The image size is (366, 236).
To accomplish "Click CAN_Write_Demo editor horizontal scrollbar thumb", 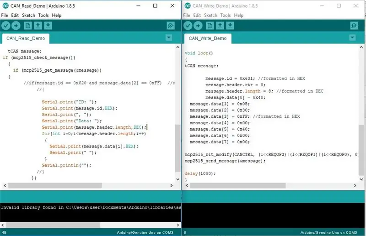I will click(238, 185).
